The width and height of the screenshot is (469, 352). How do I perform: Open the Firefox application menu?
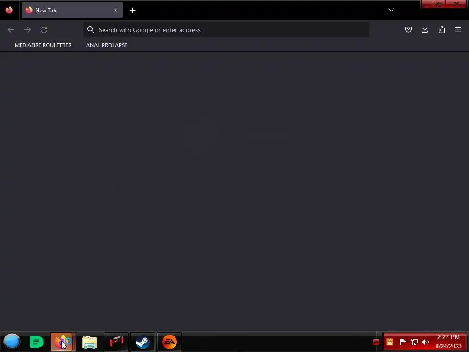click(458, 29)
